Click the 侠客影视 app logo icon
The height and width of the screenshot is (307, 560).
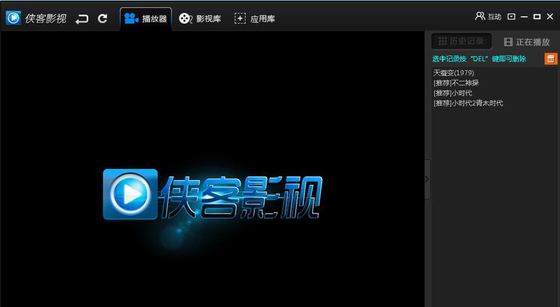(x=14, y=18)
